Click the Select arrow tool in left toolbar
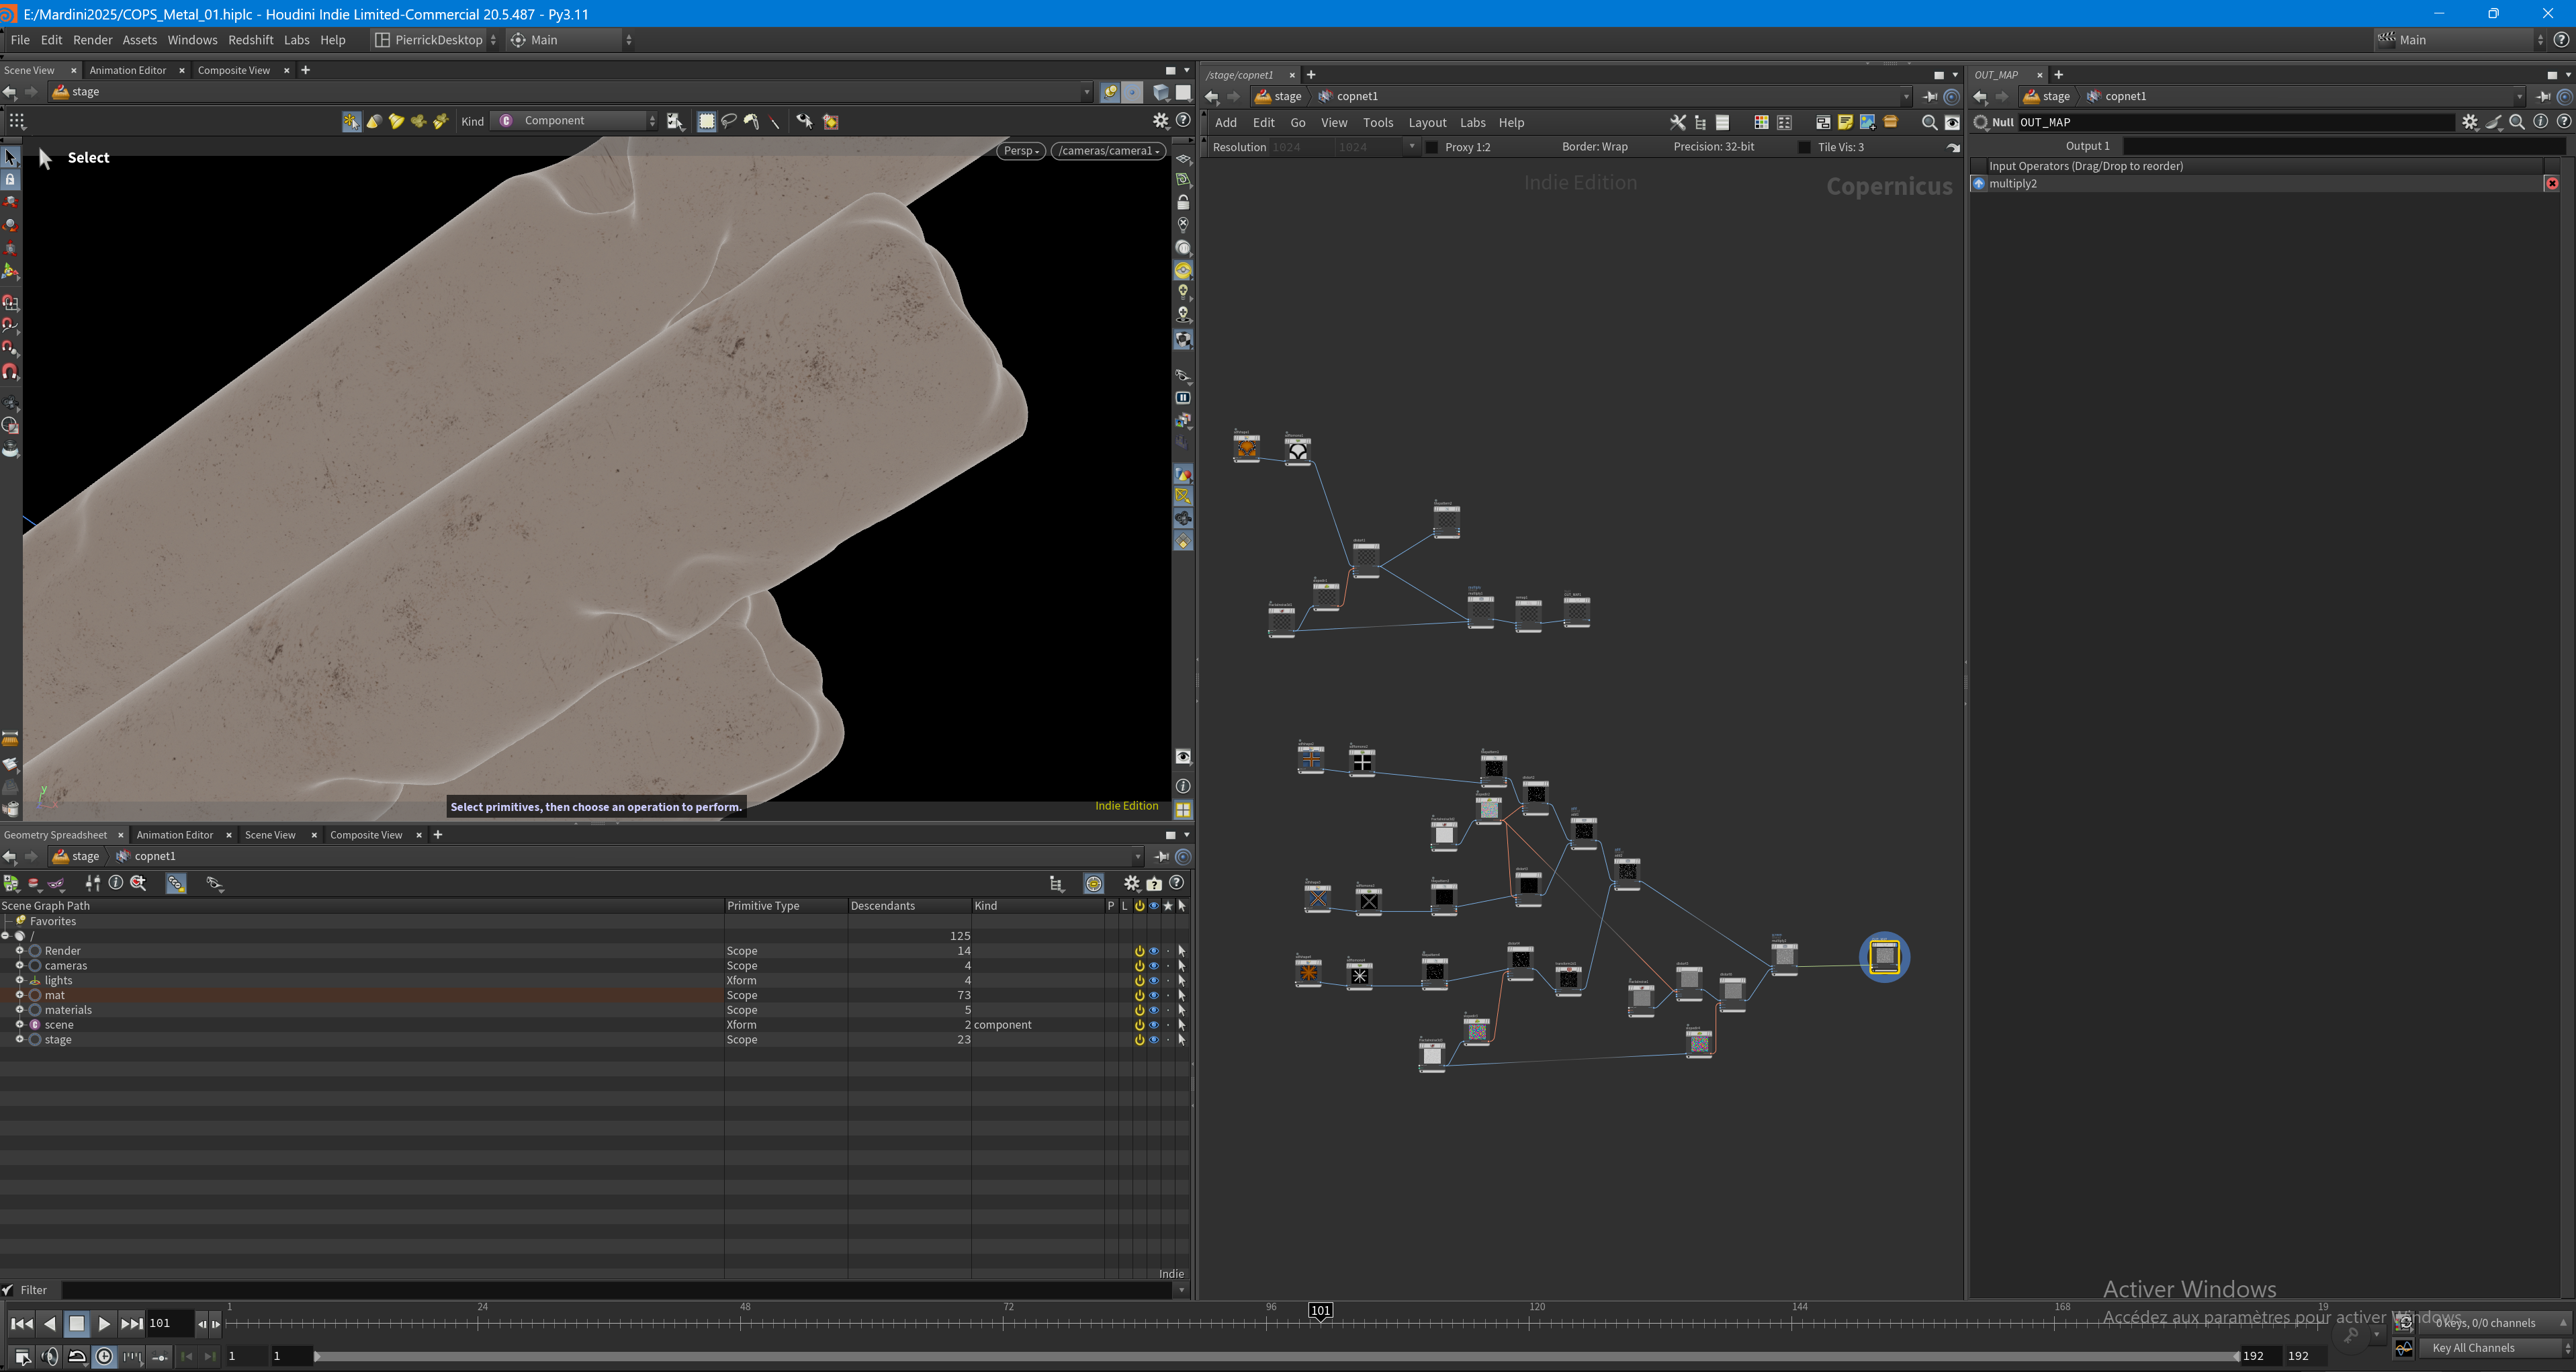Screen dimensions: 2576x1372 (x=11, y=157)
